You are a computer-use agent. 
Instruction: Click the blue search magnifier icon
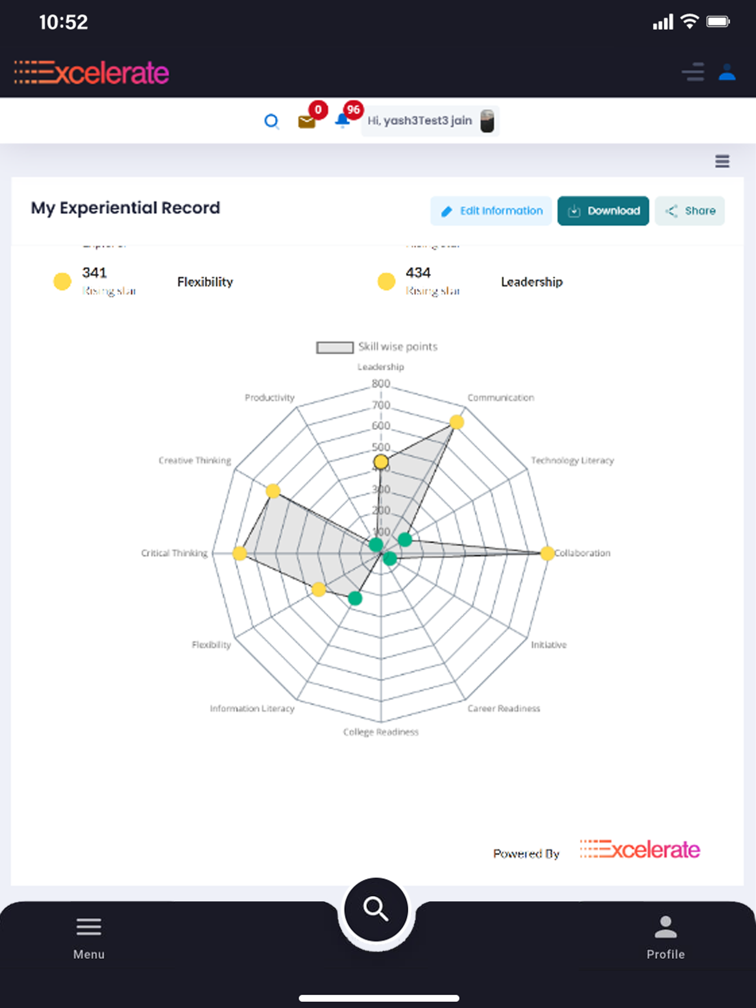pyautogui.click(x=271, y=121)
